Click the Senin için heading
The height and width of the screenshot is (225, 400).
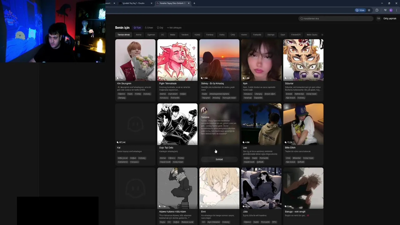coord(122,27)
